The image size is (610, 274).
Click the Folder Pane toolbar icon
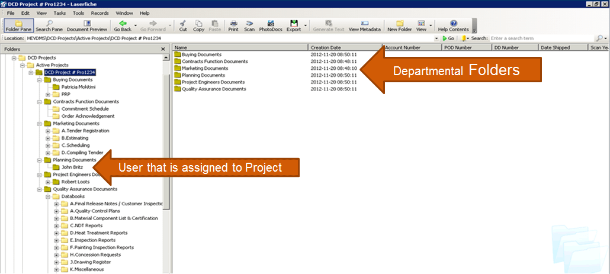pyautogui.click(x=17, y=25)
